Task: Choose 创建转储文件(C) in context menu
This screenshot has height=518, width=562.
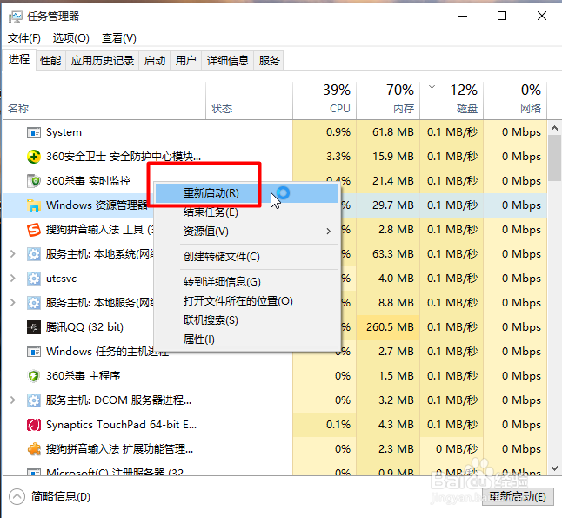Action: click(x=247, y=257)
